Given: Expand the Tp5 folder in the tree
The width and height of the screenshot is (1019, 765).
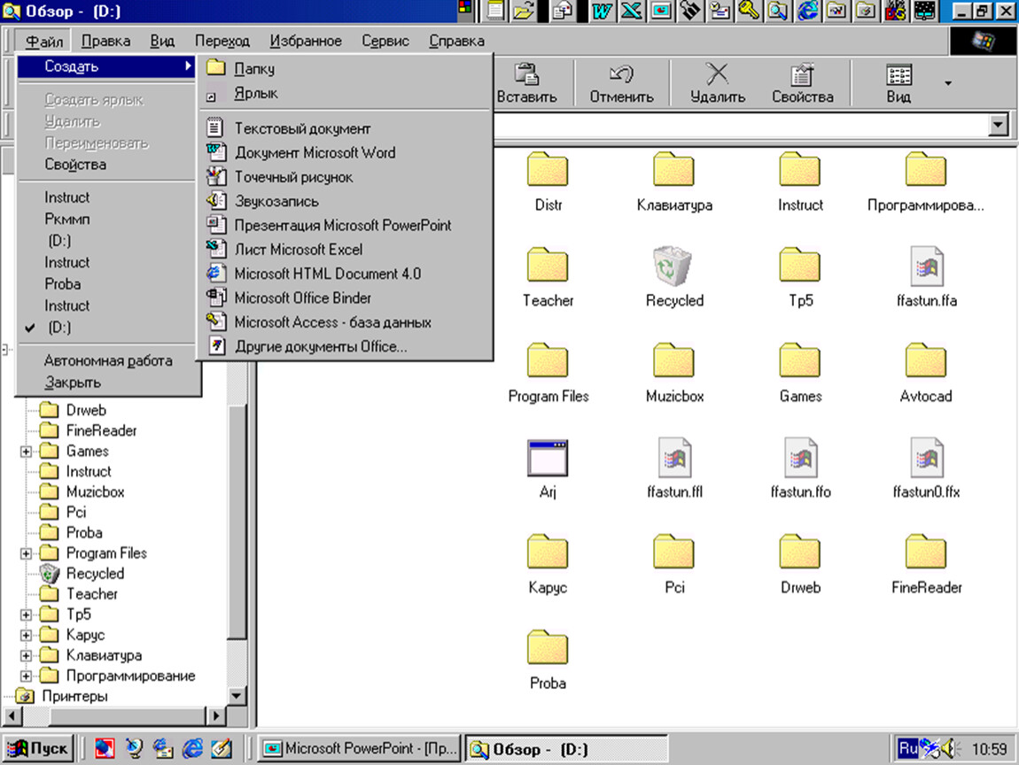Looking at the screenshot, I should [26, 614].
